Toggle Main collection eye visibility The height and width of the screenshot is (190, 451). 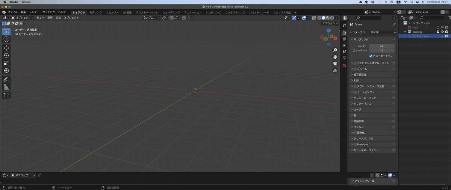[442, 27]
